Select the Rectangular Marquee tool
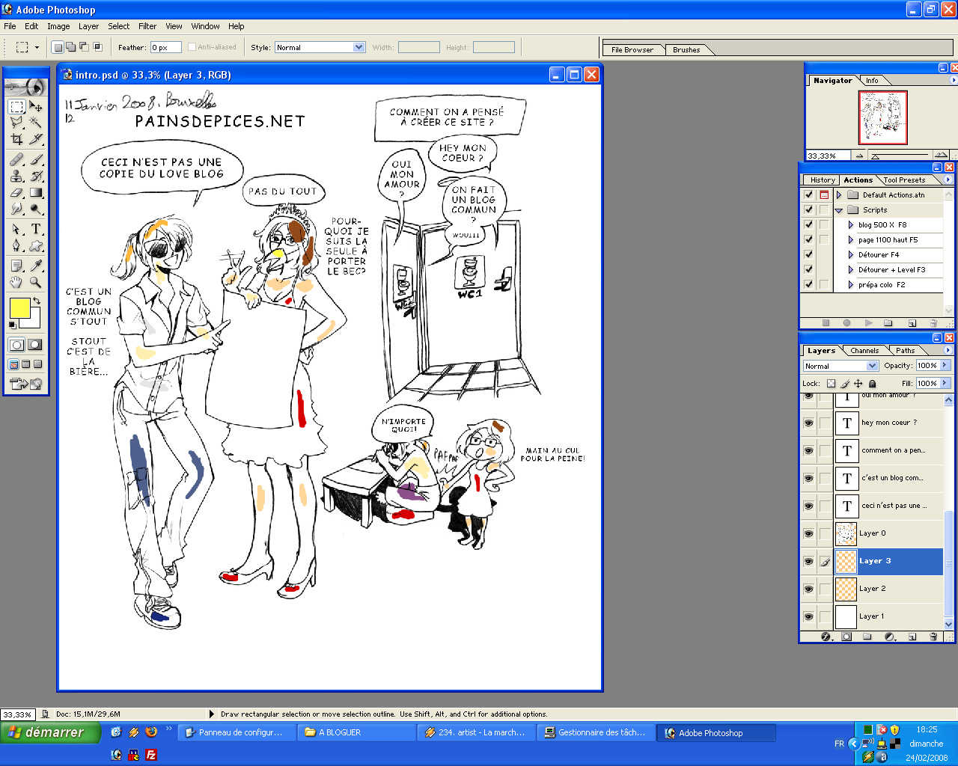Screen dimensions: 958x766 click(x=16, y=107)
